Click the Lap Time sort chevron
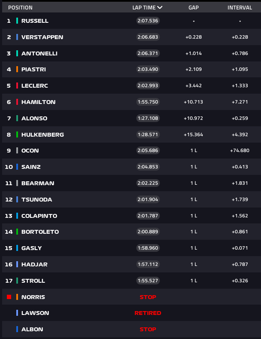Screen dimensions: 261x339 (x=160, y=7)
